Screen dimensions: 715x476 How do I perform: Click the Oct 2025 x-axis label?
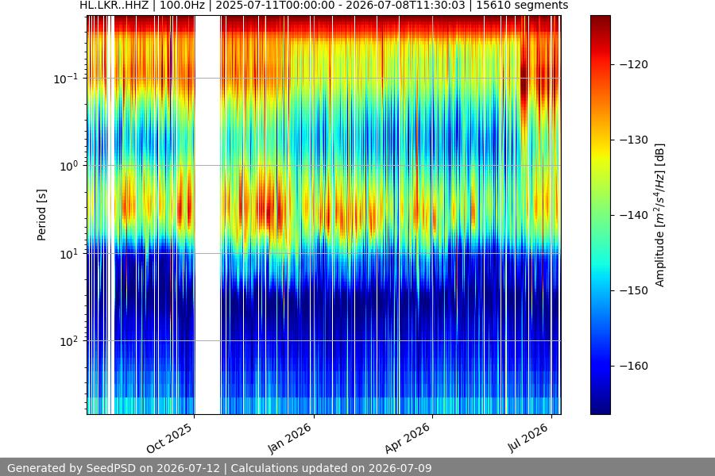point(170,438)
